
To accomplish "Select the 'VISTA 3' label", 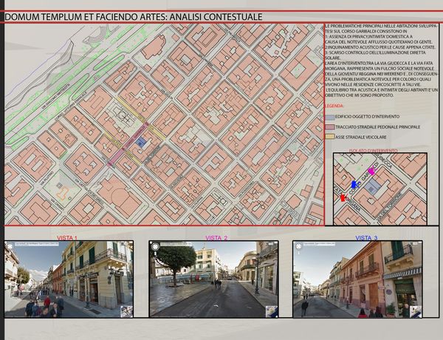I will coord(366,237).
